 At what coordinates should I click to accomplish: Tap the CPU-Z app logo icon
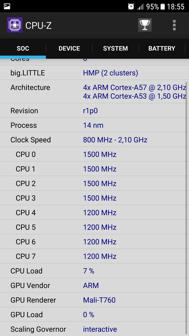pos(15,25)
